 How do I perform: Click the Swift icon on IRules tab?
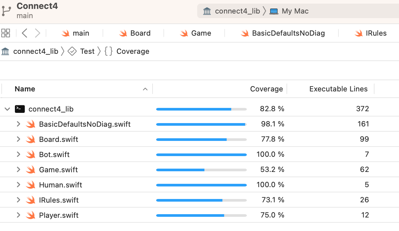tap(359, 33)
